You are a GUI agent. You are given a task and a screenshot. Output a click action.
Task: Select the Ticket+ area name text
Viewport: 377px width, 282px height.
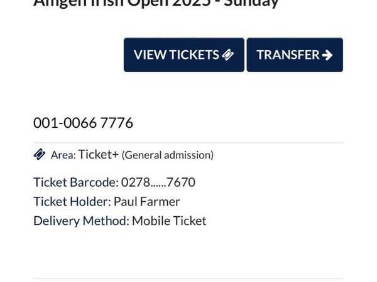click(x=99, y=154)
